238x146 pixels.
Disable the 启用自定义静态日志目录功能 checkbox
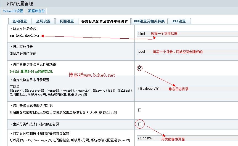(x=140, y=68)
